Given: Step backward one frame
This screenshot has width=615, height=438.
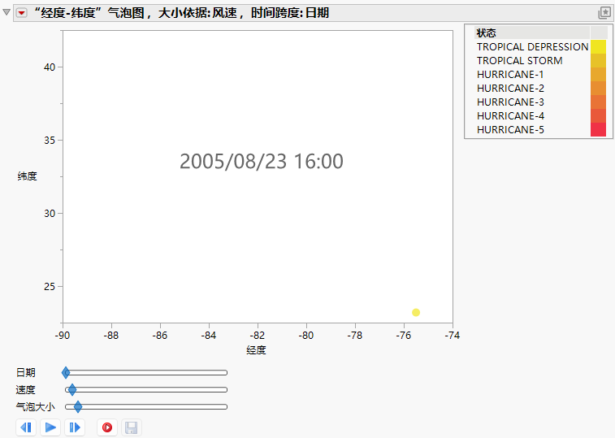Looking at the screenshot, I should [26, 427].
